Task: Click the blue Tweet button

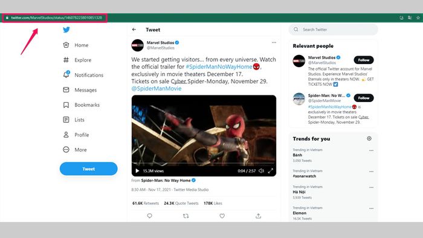Action: click(x=88, y=169)
